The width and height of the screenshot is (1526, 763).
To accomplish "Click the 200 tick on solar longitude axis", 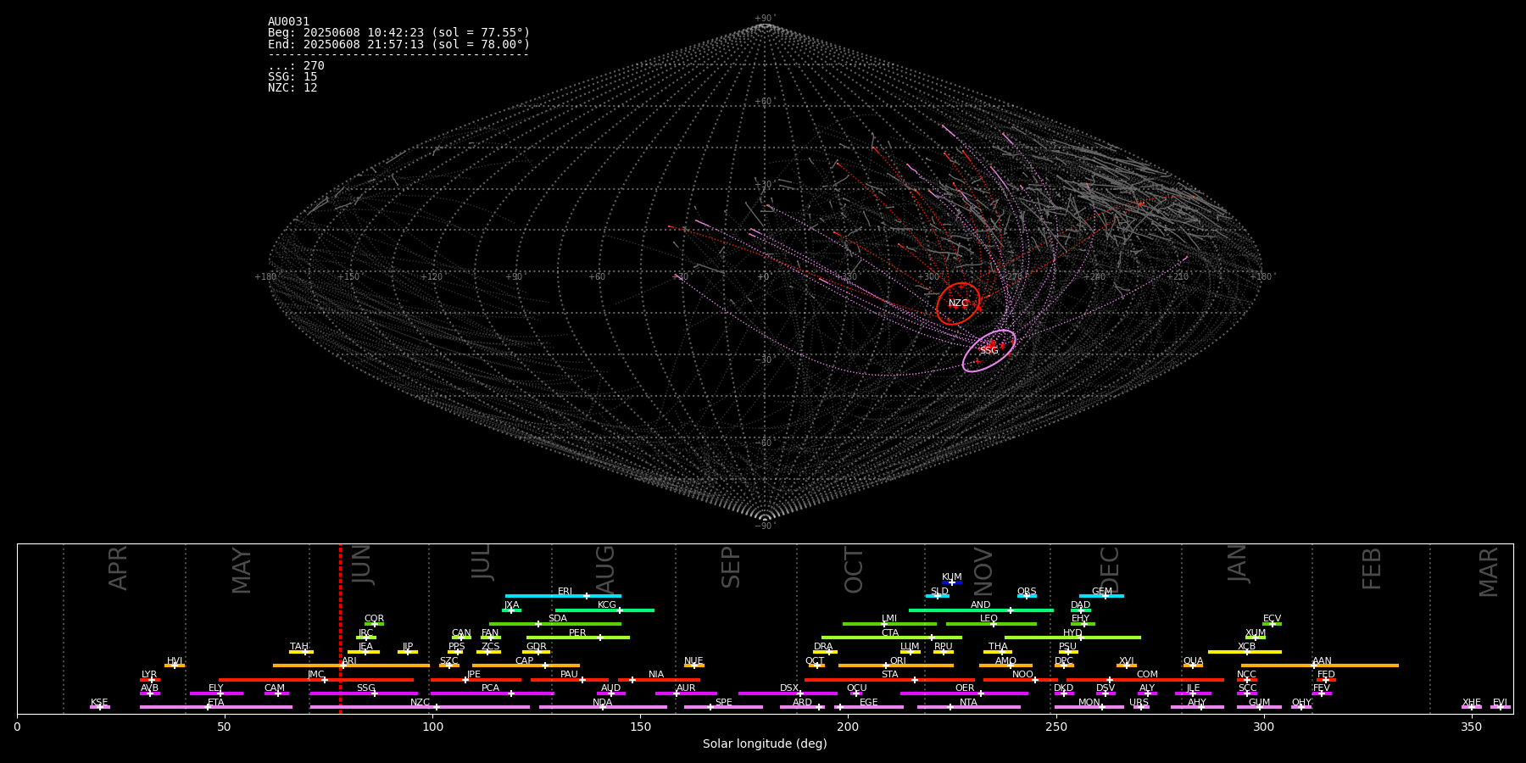I will 848,727.
